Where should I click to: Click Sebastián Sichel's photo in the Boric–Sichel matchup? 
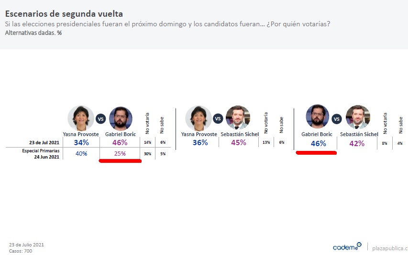358,117
